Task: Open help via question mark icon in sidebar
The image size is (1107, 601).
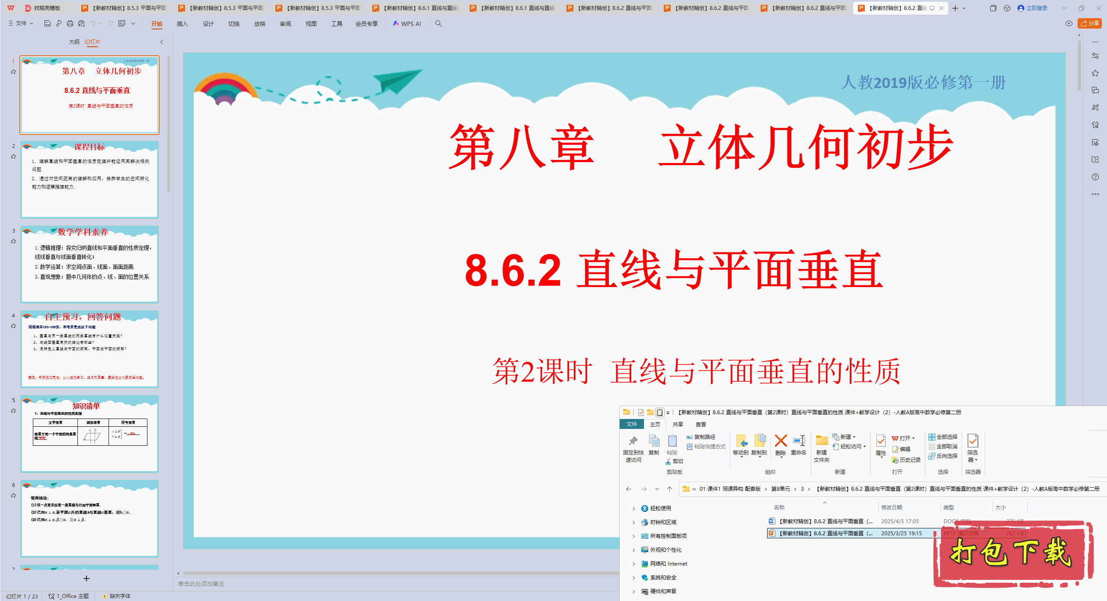Action: (x=1095, y=177)
